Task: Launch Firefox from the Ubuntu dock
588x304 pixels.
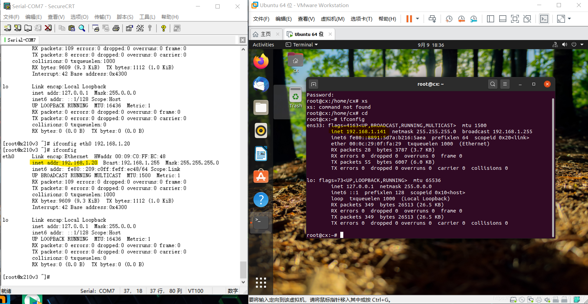Action: [x=261, y=61]
